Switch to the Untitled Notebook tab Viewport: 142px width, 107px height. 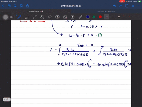coord(35,11)
